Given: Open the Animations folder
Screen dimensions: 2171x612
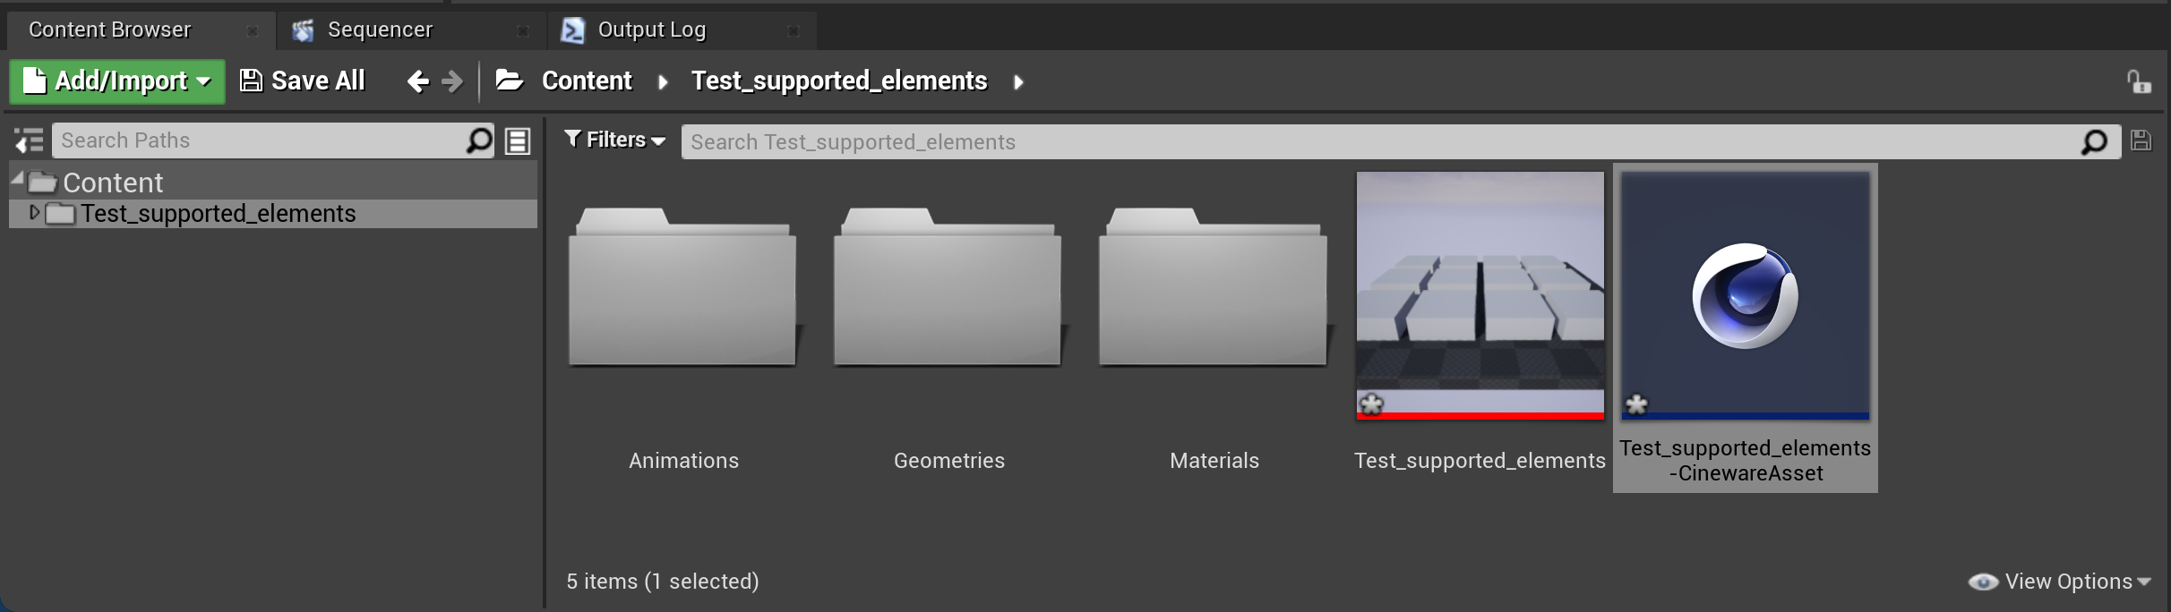Looking at the screenshot, I should [x=683, y=286].
